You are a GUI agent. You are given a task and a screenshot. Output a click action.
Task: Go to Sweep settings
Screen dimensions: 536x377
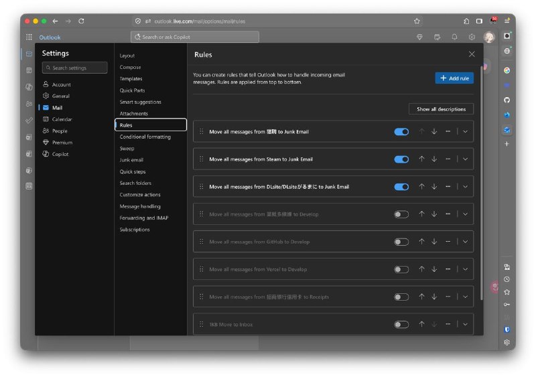pos(127,149)
